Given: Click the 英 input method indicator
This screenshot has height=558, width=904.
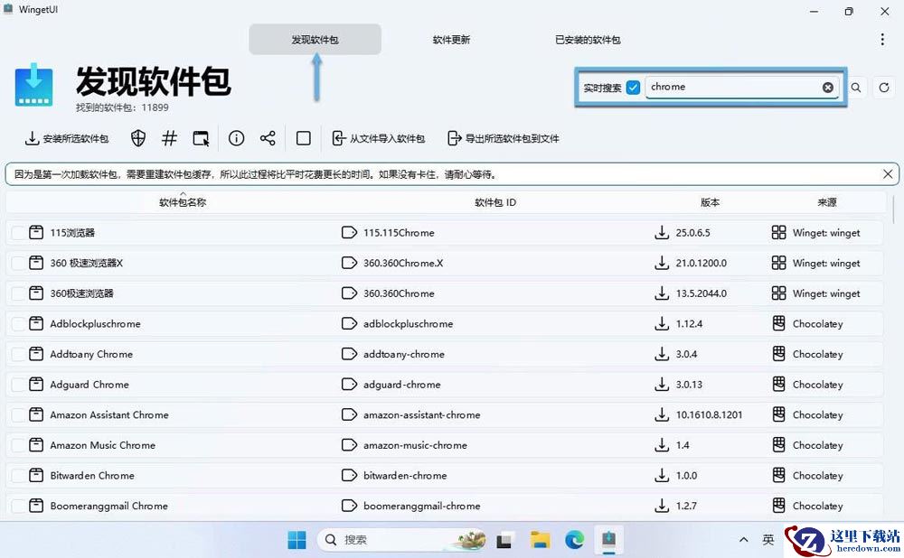Looking at the screenshot, I should (x=768, y=540).
